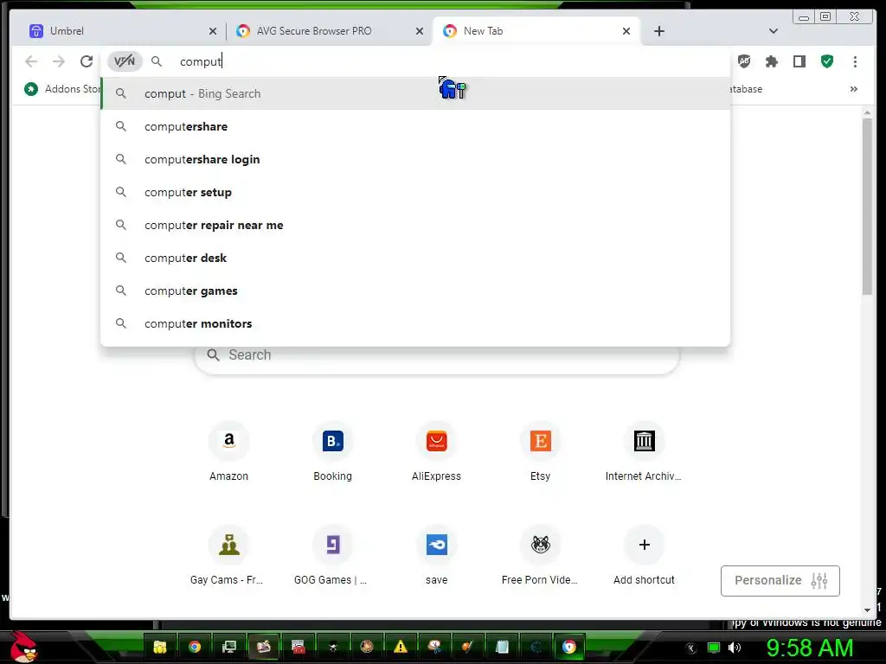Close the AVG Secure Browser PRO tab
The height and width of the screenshot is (664, 886).
click(x=420, y=31)
